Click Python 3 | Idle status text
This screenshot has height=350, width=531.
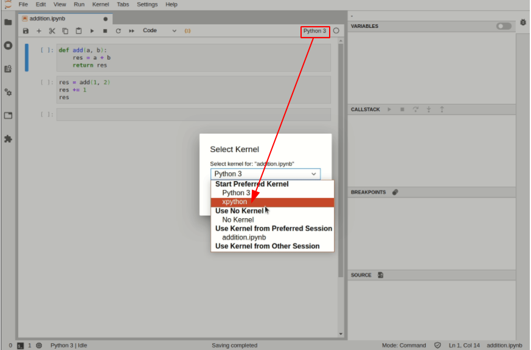[x=69, y=345]
